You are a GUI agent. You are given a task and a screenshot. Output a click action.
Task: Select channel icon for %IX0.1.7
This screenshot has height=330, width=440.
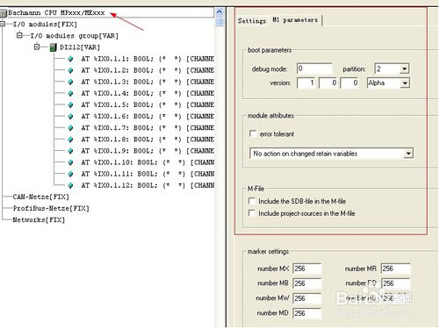pos(70,128)
